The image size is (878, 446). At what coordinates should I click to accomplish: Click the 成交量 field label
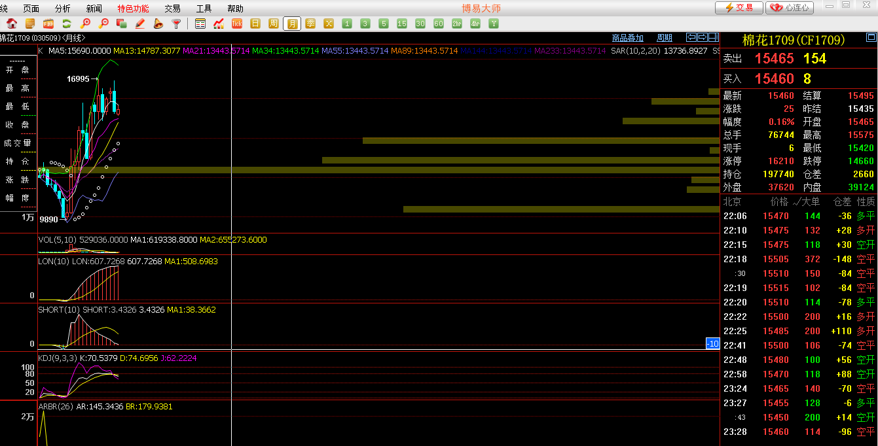[x=18, y=143]
